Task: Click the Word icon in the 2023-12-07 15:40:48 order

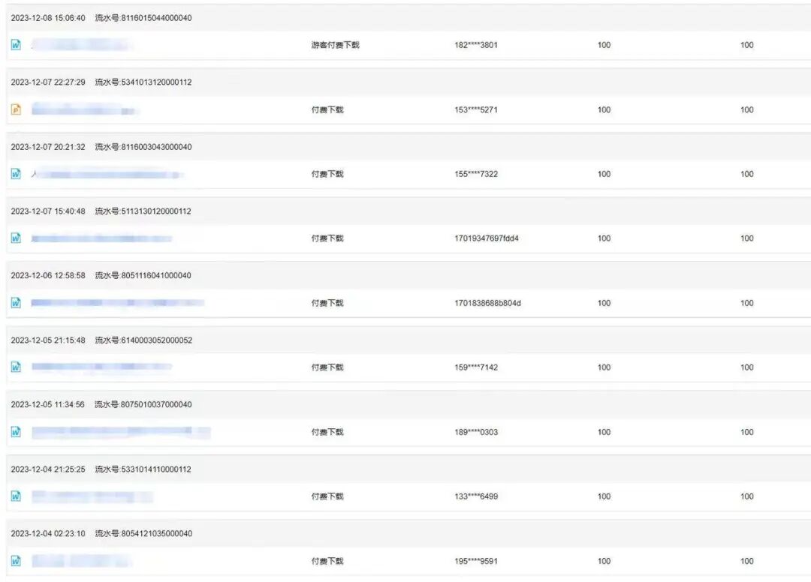Action: click(16, 238)
